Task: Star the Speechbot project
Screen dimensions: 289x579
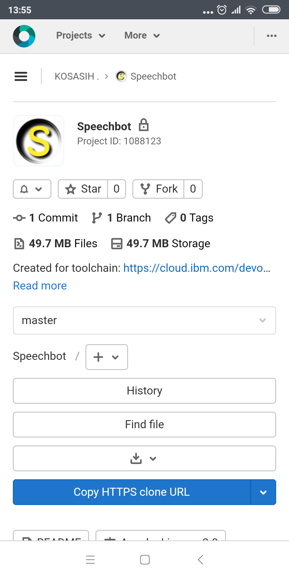Action: click(83, 189)
